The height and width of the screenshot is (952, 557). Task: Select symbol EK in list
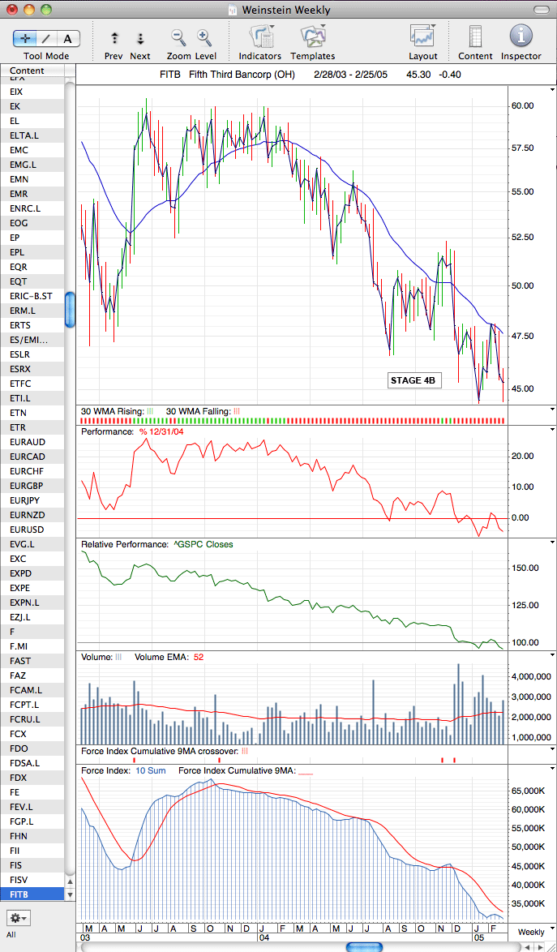tap(32, 106)
